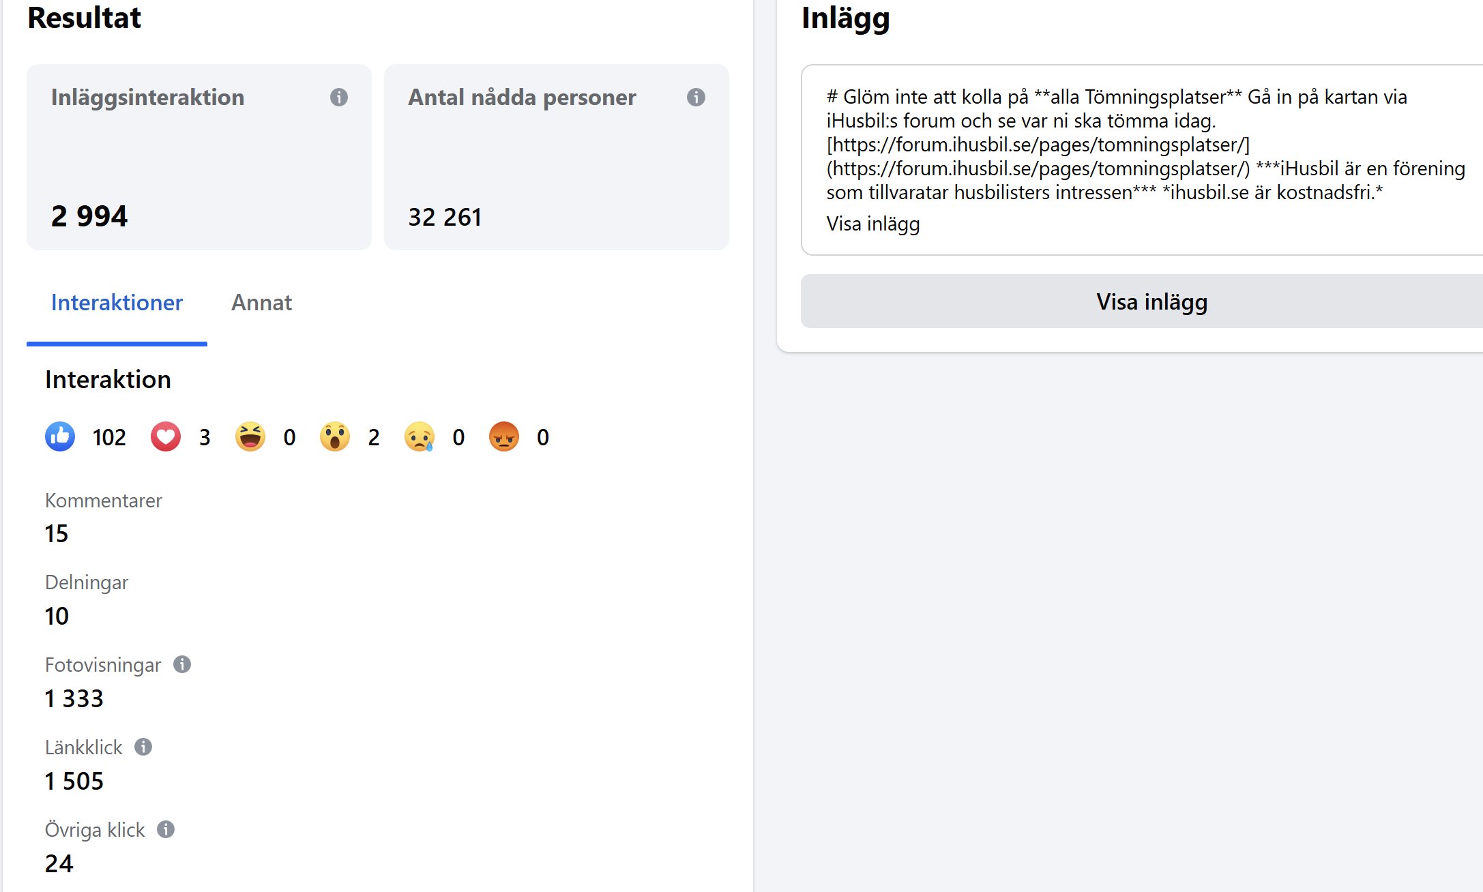Click the Visa inlägg text link in post preview

(x=873, y=224)
